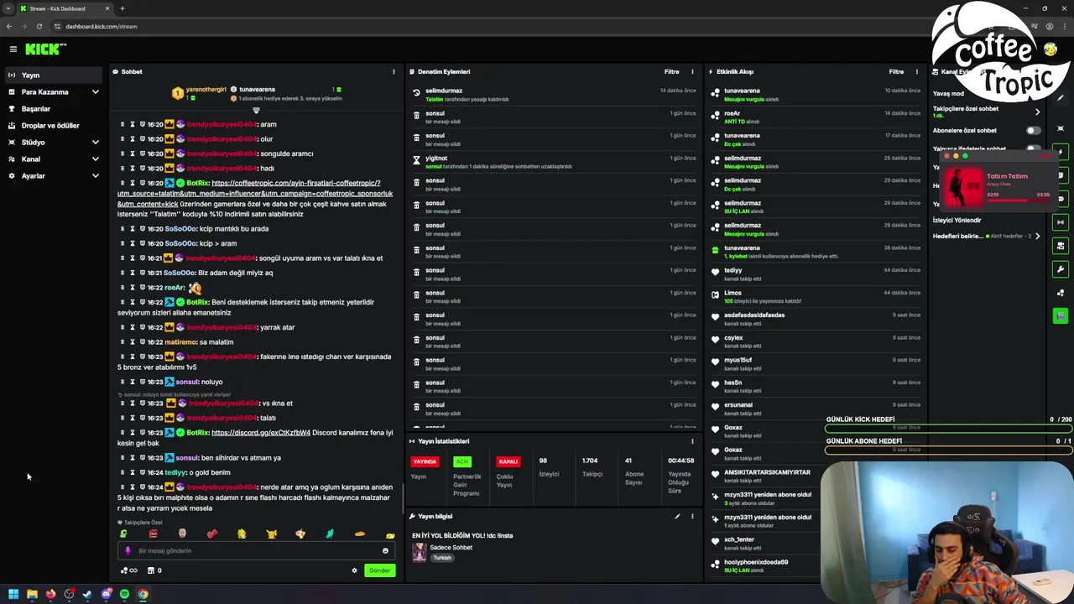Viewport: 1074px width, 604px height.
Task: Reload the browser page
Action: 39,26
